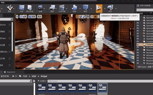Open the 构建 options dropdown arrow
This screenshot has height=95, width=153.
pyautogui.click(x=80, y=9)
